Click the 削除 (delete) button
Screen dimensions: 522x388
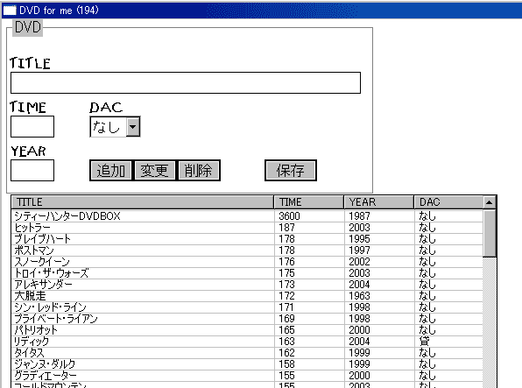point(199,171)
